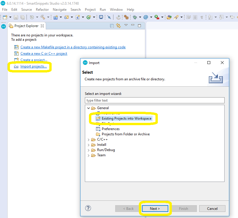This screenshot has width=238, height=218.
Task: Click the build configuration gear icon
Action: point(32,17)
